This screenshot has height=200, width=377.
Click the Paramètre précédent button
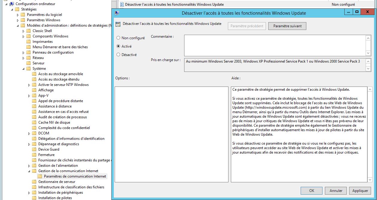pyautogui.click(x=247, y=26)
